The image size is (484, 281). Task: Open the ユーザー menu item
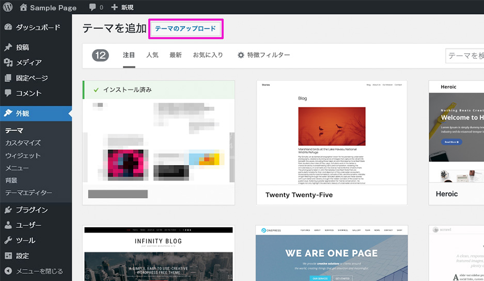pyautogui.click(x=28, y=225)
